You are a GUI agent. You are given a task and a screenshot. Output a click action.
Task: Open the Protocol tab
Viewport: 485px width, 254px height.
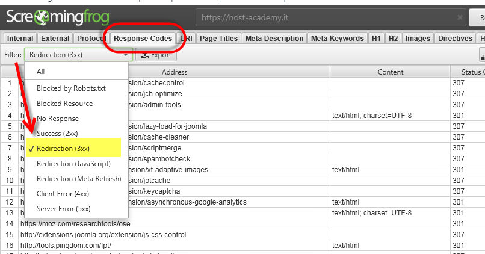[91, 39]
